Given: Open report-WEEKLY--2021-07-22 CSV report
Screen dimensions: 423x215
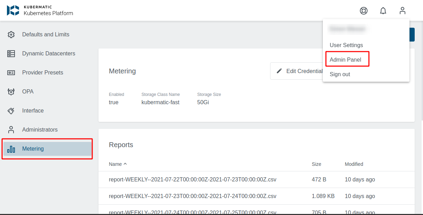Looking at the screenshot, I should pos(192,179).
